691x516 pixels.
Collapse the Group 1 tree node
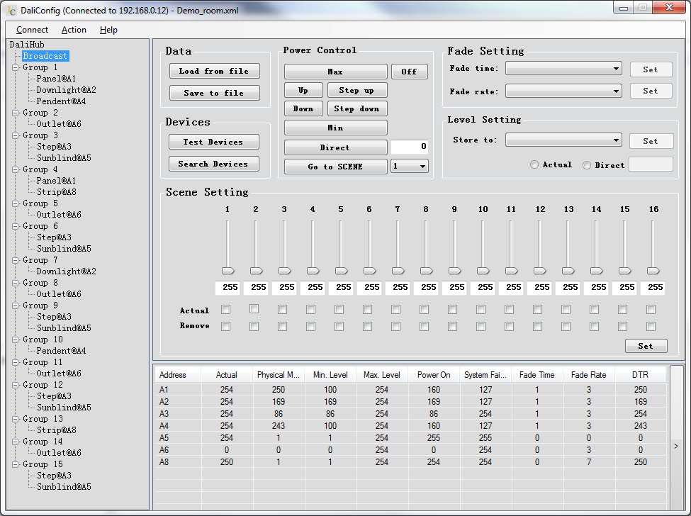pyautogui.click(x=16, y=67)
